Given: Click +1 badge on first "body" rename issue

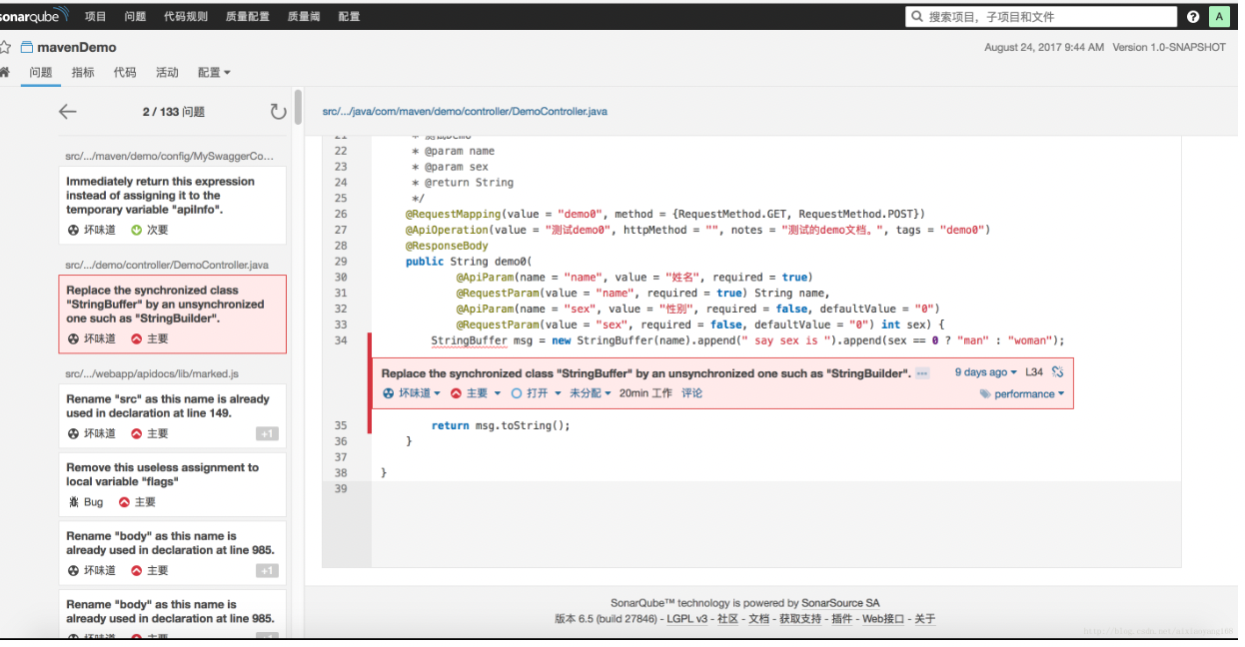Looking at the screenshot, I should coord(267,570).
